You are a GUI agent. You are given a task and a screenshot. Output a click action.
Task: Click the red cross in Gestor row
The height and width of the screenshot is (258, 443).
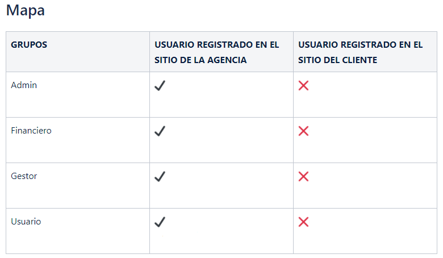(303, 177)
